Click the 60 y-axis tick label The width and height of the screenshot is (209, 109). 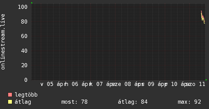point(24,36)
